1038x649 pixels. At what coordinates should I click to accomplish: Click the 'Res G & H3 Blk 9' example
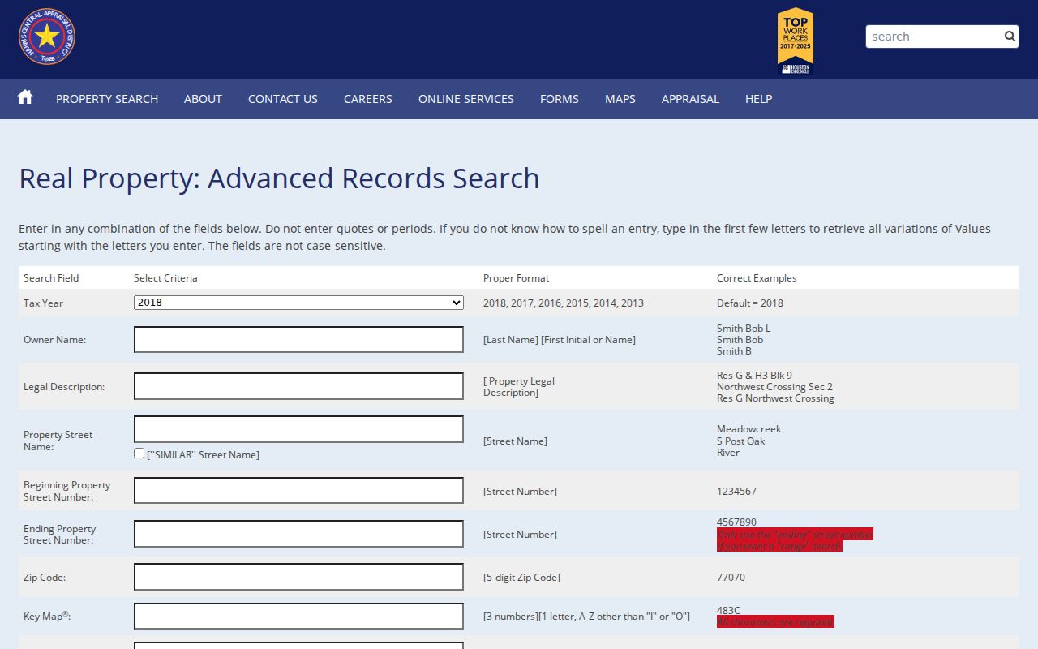tap(754, 376)
